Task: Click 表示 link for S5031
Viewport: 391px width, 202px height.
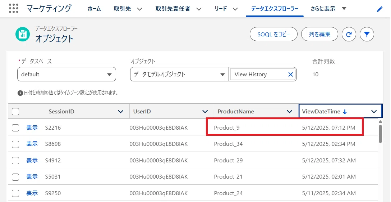Action: (x=32, y=177)
